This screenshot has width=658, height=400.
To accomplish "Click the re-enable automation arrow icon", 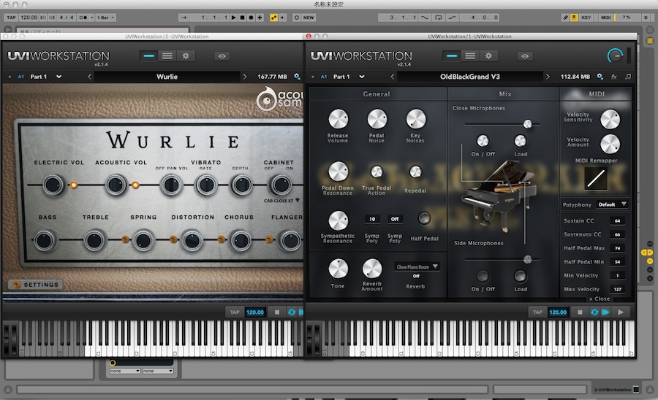I will coord(283,18).
